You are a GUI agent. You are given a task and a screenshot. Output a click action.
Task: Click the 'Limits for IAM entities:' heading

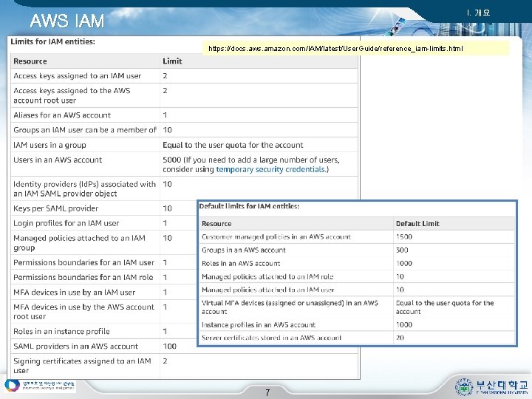[52, 41]
